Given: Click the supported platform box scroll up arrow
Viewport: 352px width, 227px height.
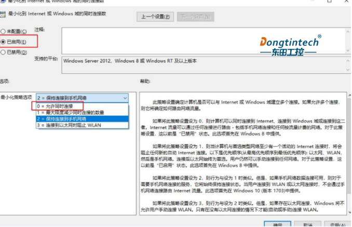Looking at the screenshot, I should (x=348, y=60).
